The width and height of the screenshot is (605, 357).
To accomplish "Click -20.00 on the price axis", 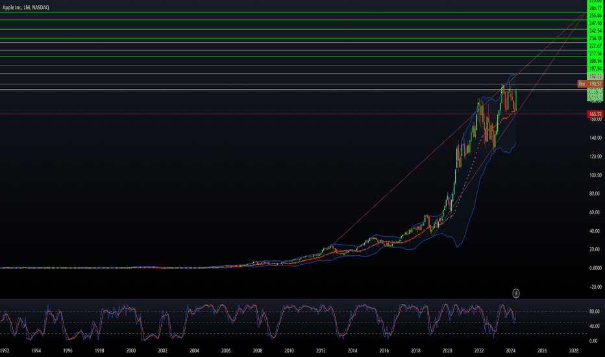I will pyautogui.click(x=595, y=287).
